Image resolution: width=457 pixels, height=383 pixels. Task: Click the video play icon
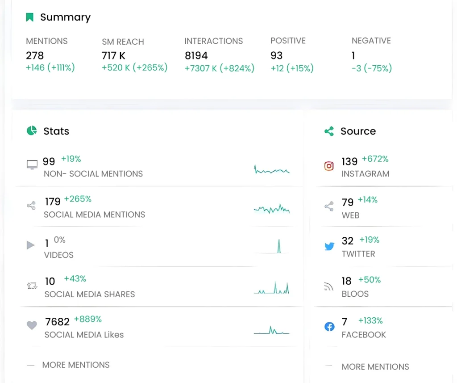(31, 245)
